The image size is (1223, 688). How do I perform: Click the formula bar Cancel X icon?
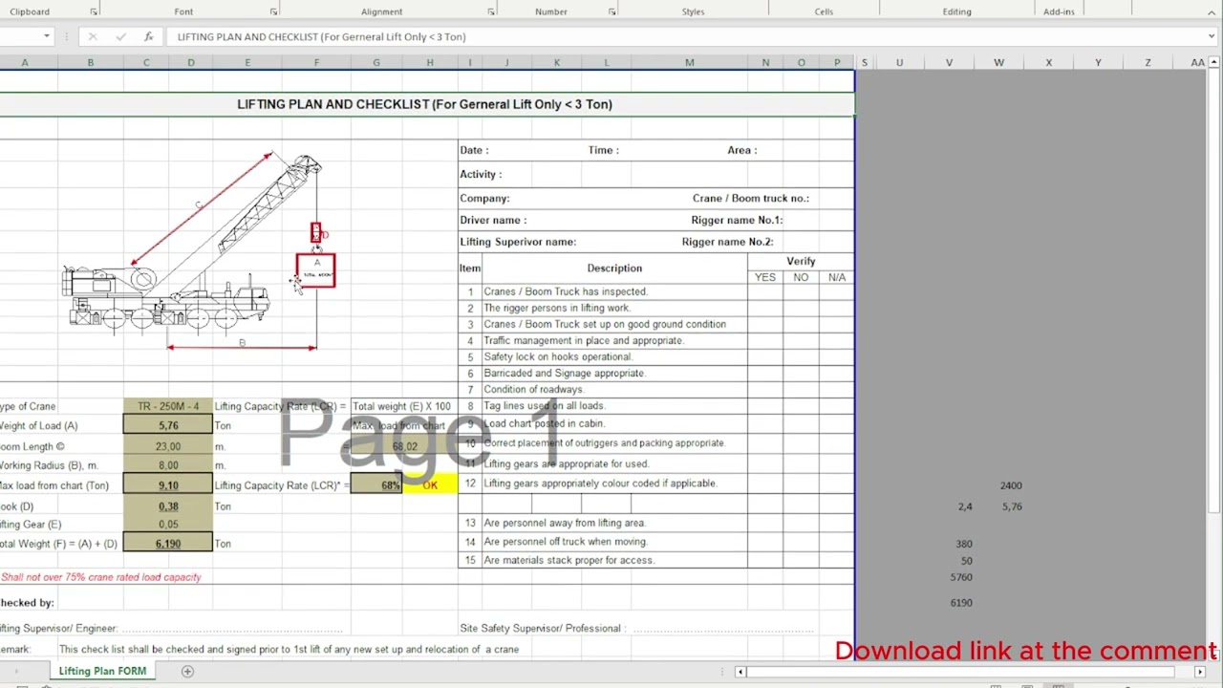pos(93,36)
